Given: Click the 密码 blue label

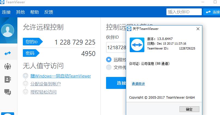Looking at the screenshot, I should pos(31,53).
